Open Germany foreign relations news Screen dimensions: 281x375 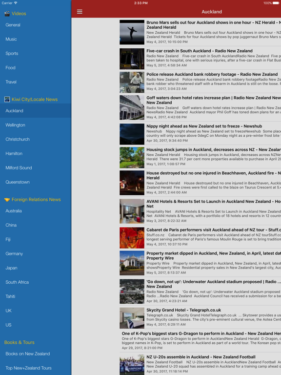click(36, 254)
